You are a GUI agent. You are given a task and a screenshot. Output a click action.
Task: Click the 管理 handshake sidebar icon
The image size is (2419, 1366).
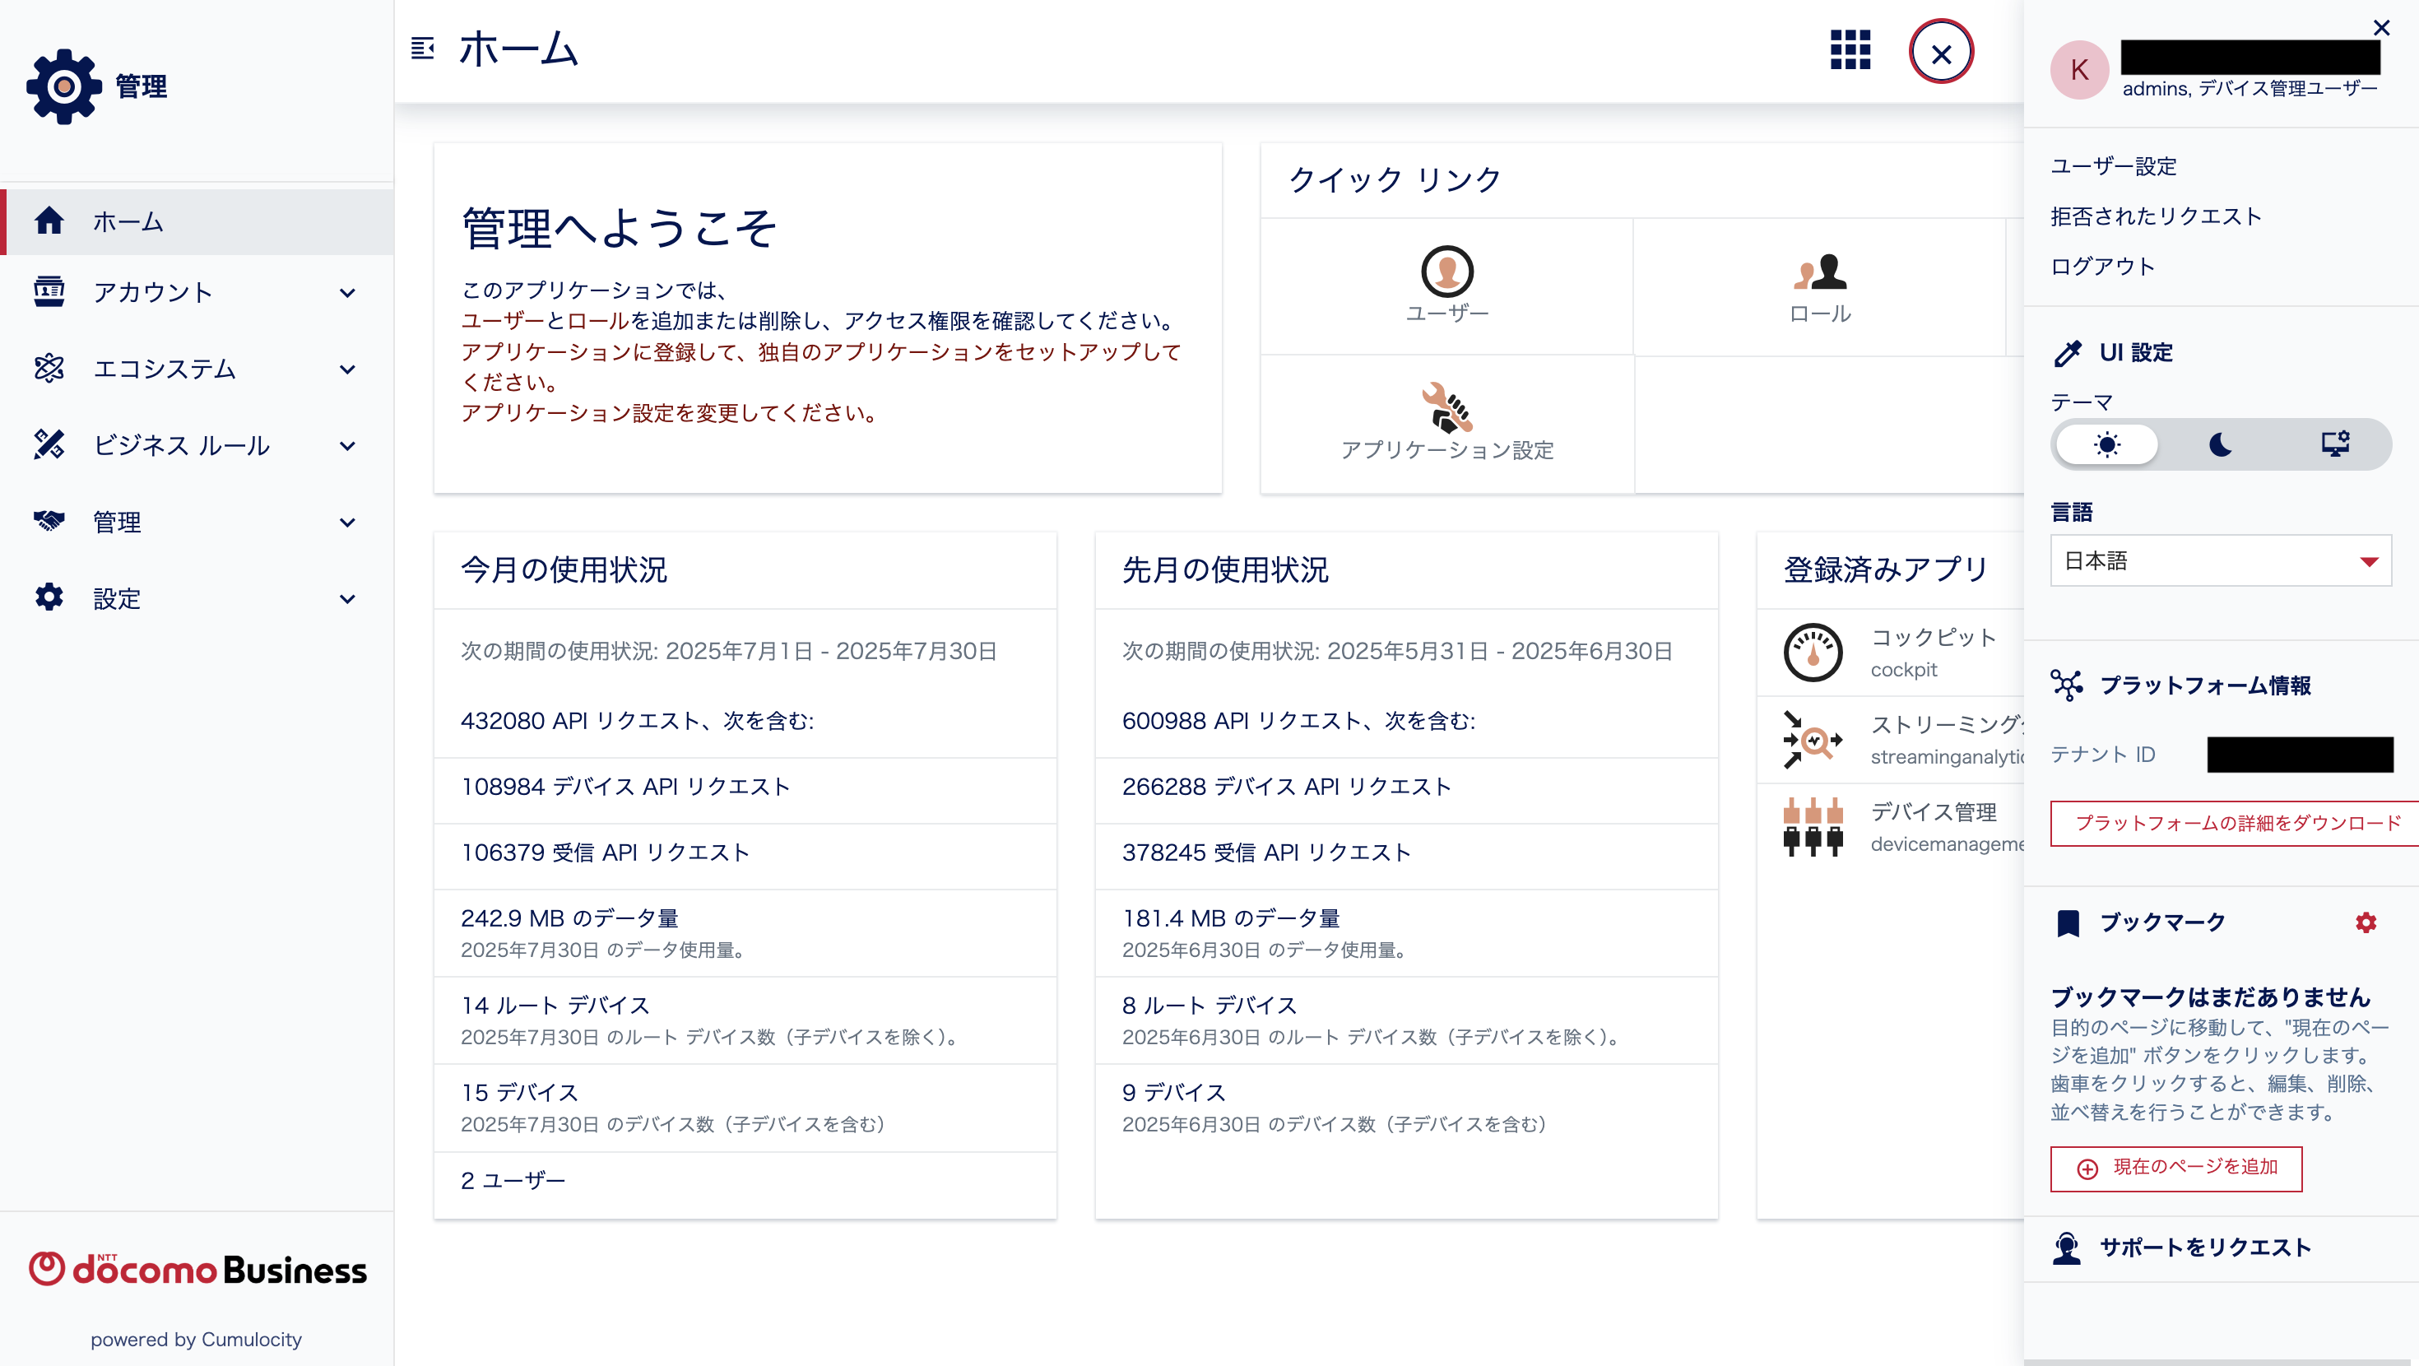coord(49,520)
